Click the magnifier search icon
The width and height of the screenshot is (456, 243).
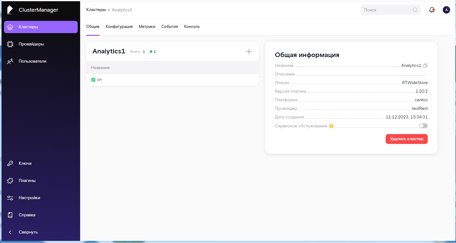(x=415, y=10)
